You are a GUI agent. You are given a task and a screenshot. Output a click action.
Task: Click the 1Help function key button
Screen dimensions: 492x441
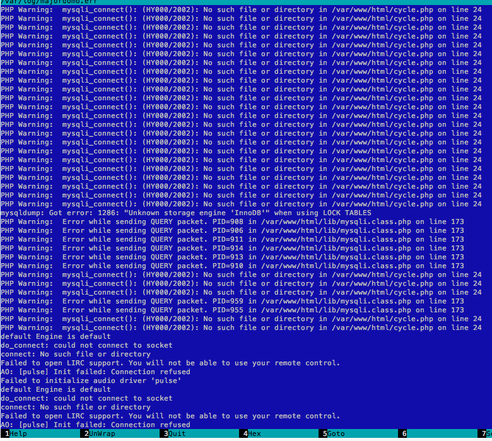40,433
